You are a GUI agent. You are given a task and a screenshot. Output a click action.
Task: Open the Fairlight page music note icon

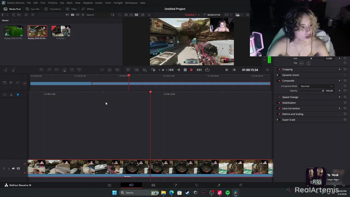pos(219,185)
